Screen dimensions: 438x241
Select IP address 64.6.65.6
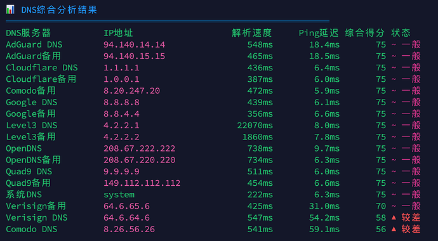(126, 206)
